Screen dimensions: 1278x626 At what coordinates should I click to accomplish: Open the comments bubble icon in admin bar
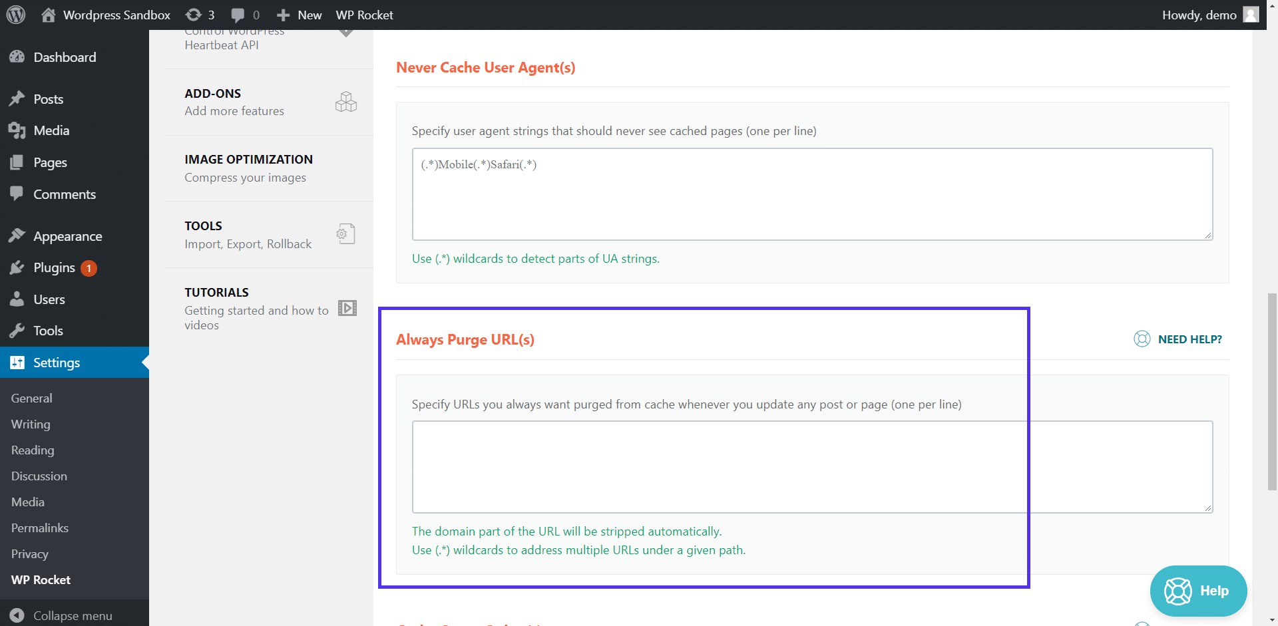click(x=238, y=15)
